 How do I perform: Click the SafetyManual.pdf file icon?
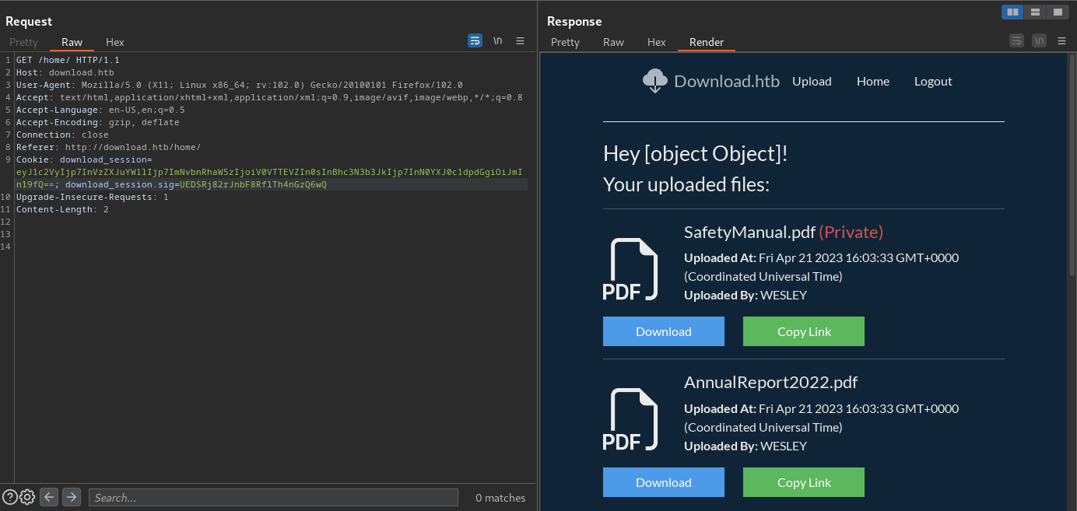(x=630, y=269)
